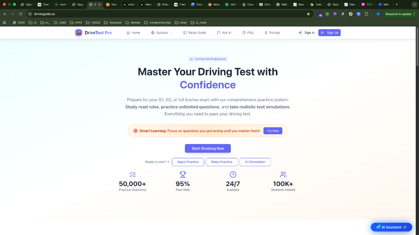
Task: Expand the Quizzes dropdown menu
Action: click(161, 32)
